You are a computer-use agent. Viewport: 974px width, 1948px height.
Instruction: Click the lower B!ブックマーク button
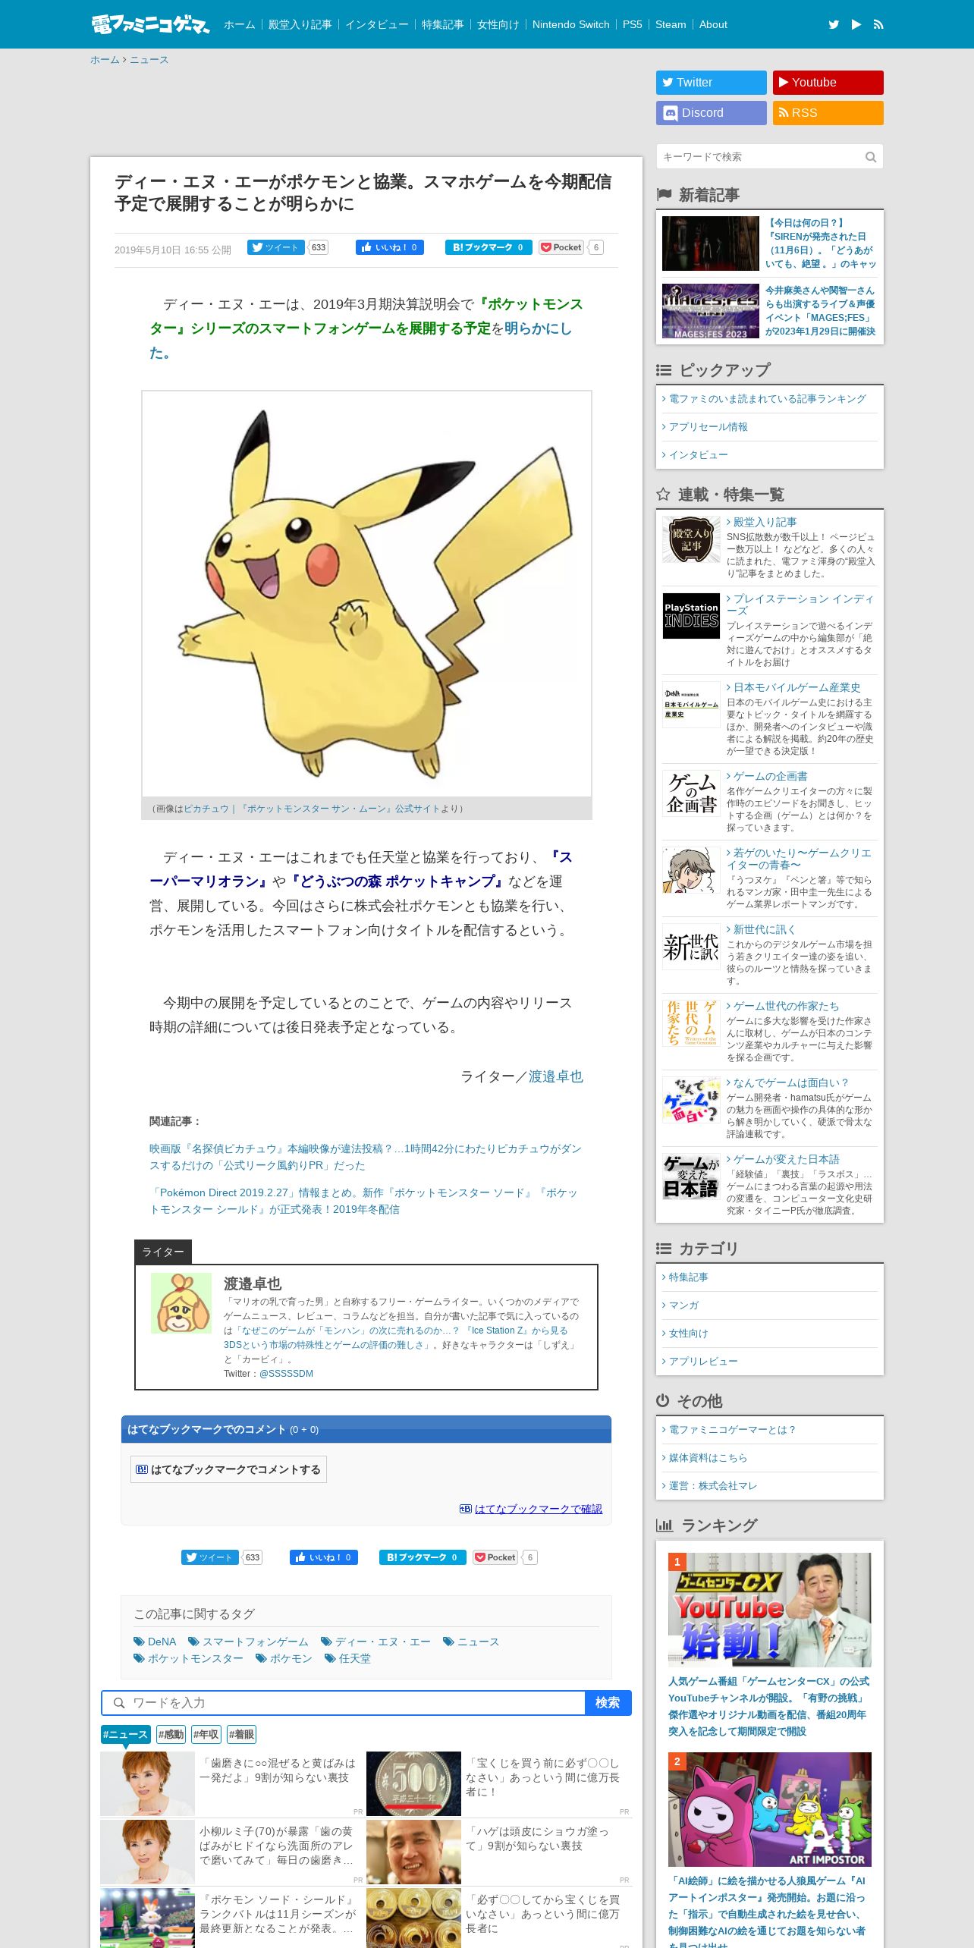(x=423, y=1557)
